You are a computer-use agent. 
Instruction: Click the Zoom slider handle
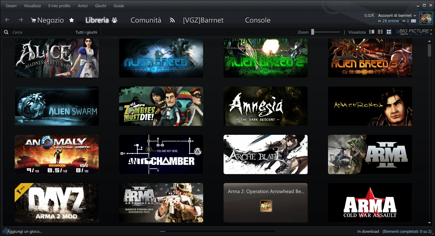pos(313,32)
